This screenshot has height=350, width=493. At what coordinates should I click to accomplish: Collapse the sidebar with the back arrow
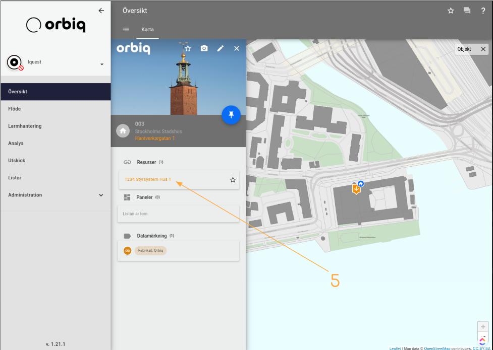pyautogui.click(x=101, y=10)
